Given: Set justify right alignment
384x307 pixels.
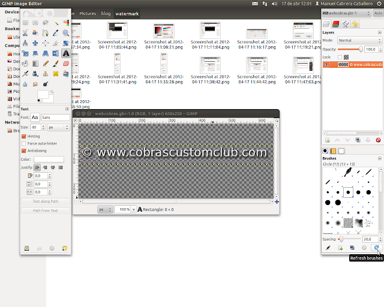Looking at the screenshot, I should click(x=45, y=167).
